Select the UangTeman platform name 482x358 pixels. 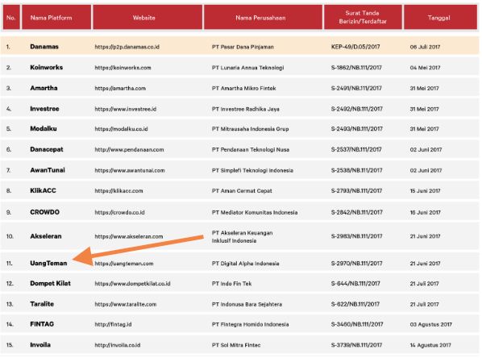(48, 264)
